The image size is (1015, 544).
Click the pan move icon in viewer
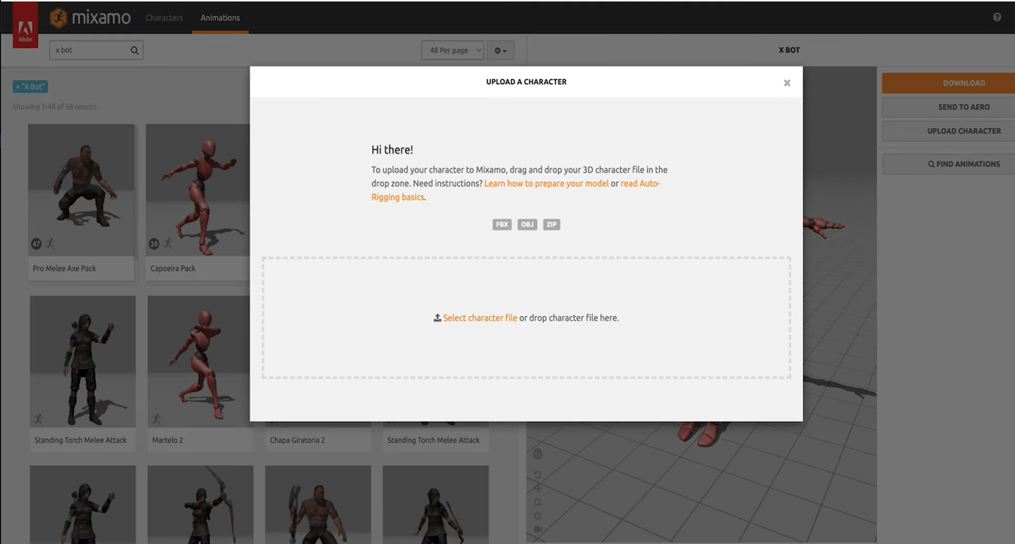(x=538, y=489)
